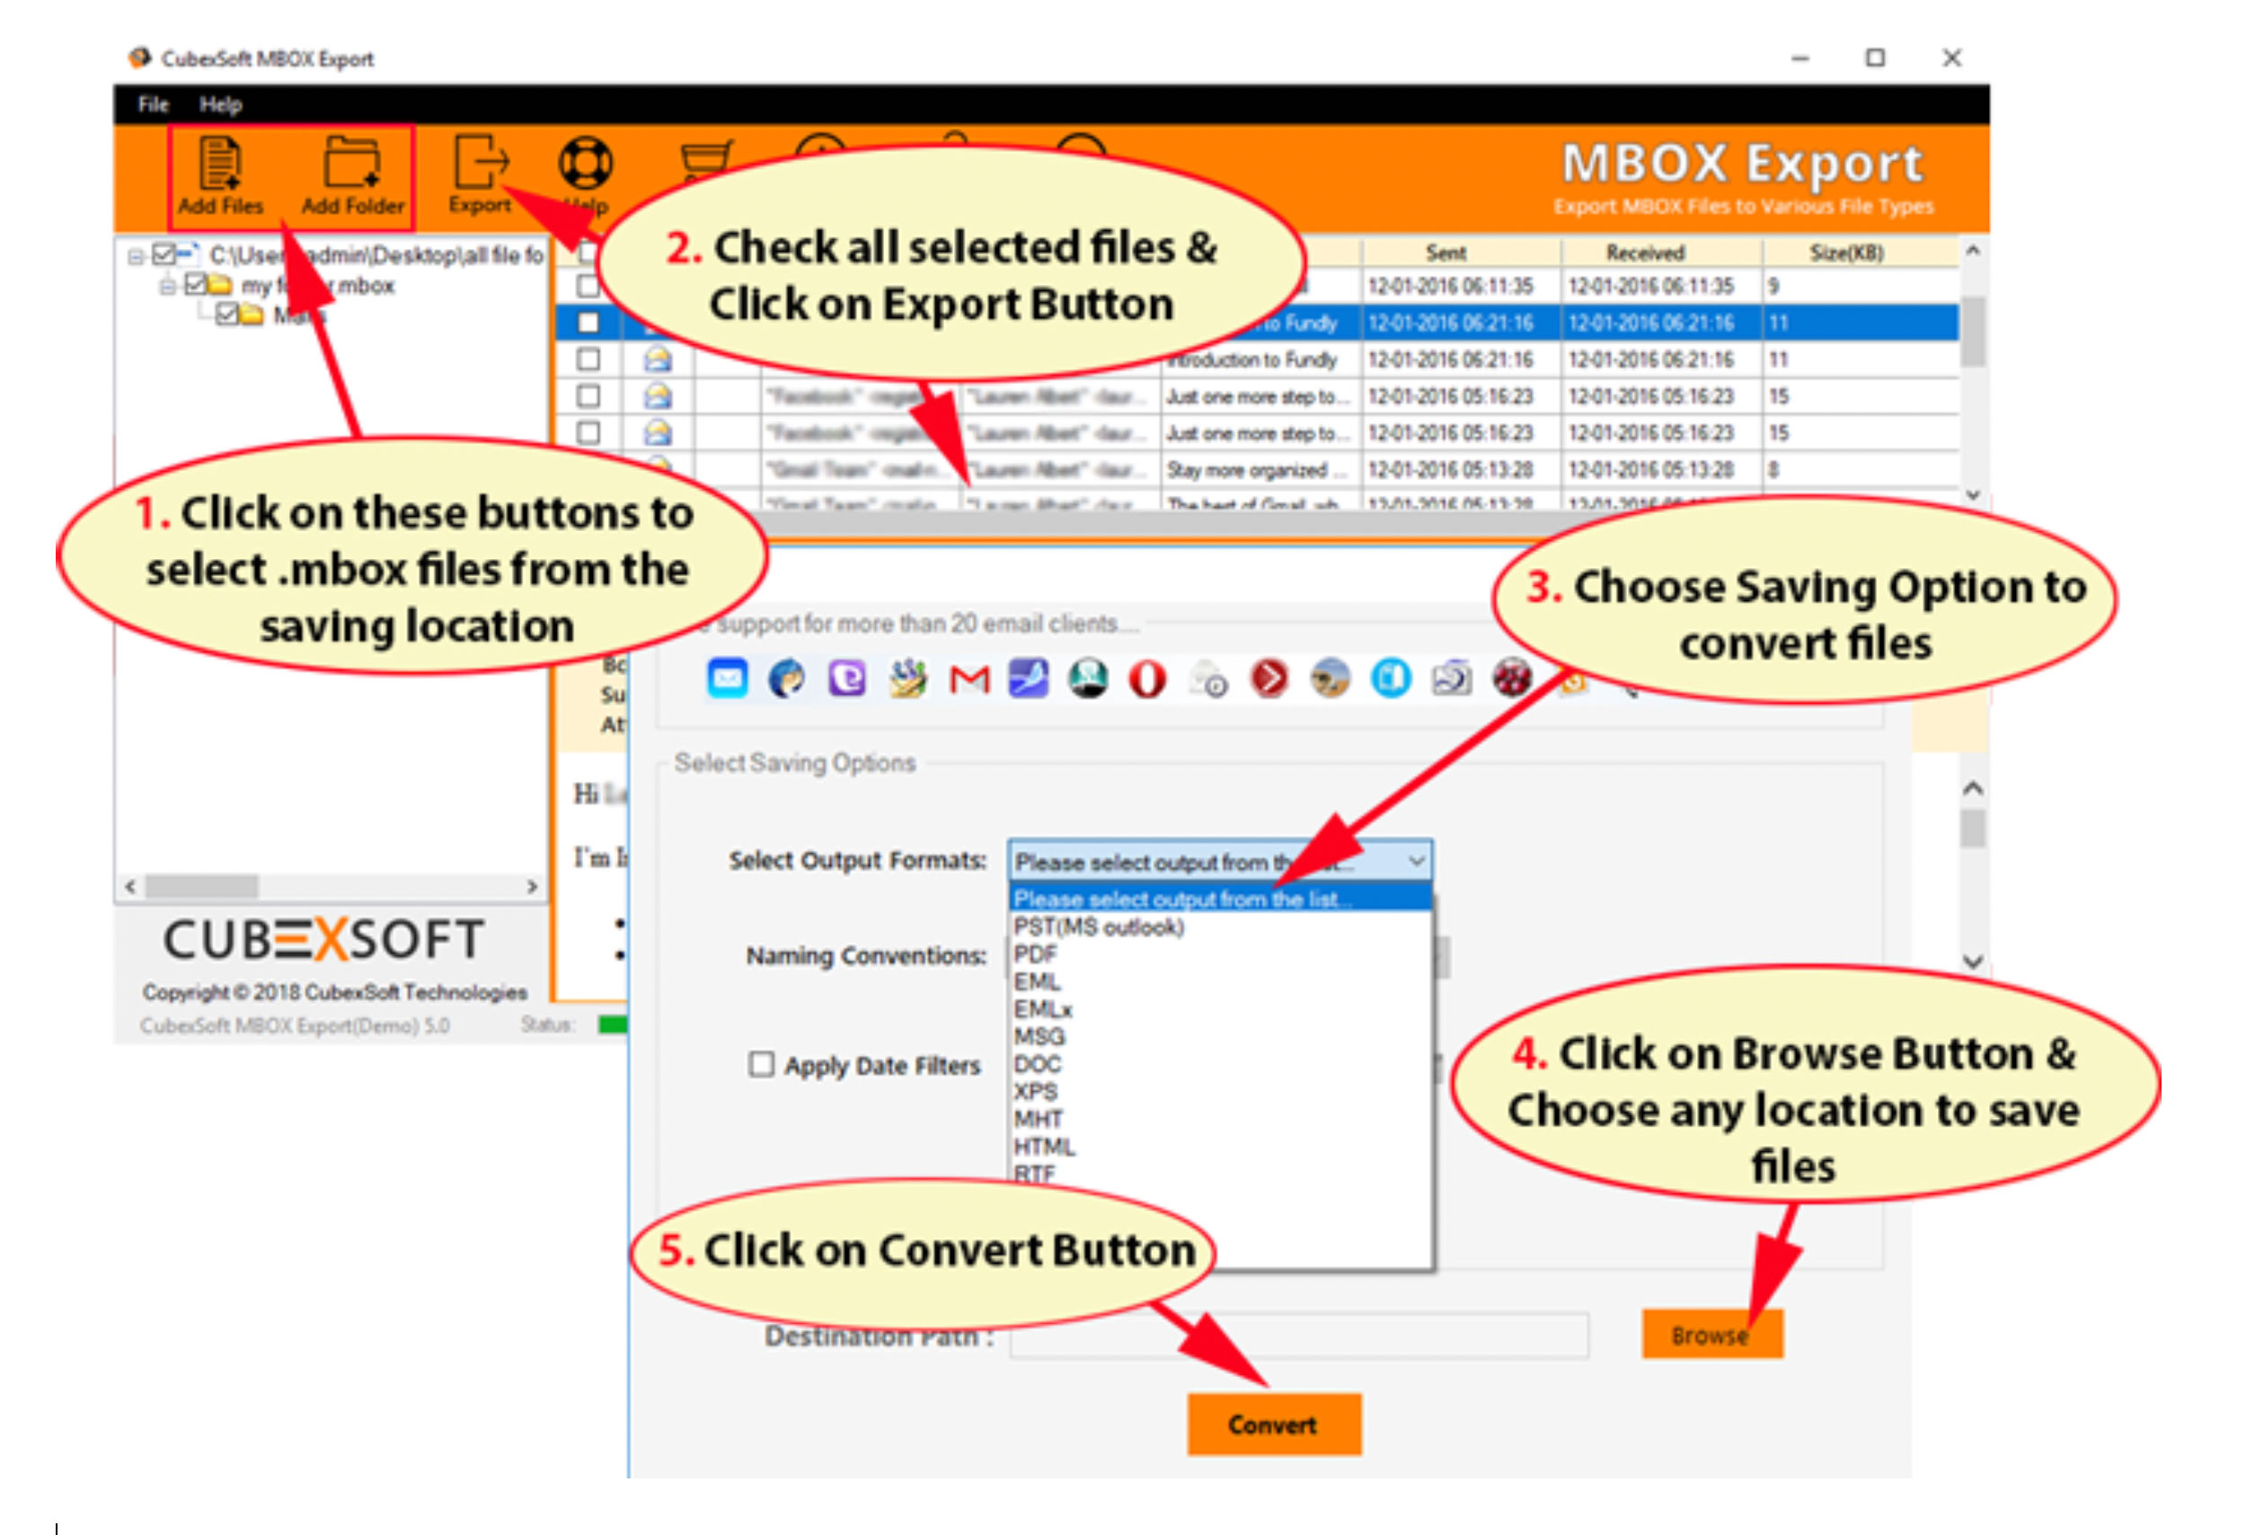
Task: Select the dark red berry-like client icon
Action: tap(1511, 678)
